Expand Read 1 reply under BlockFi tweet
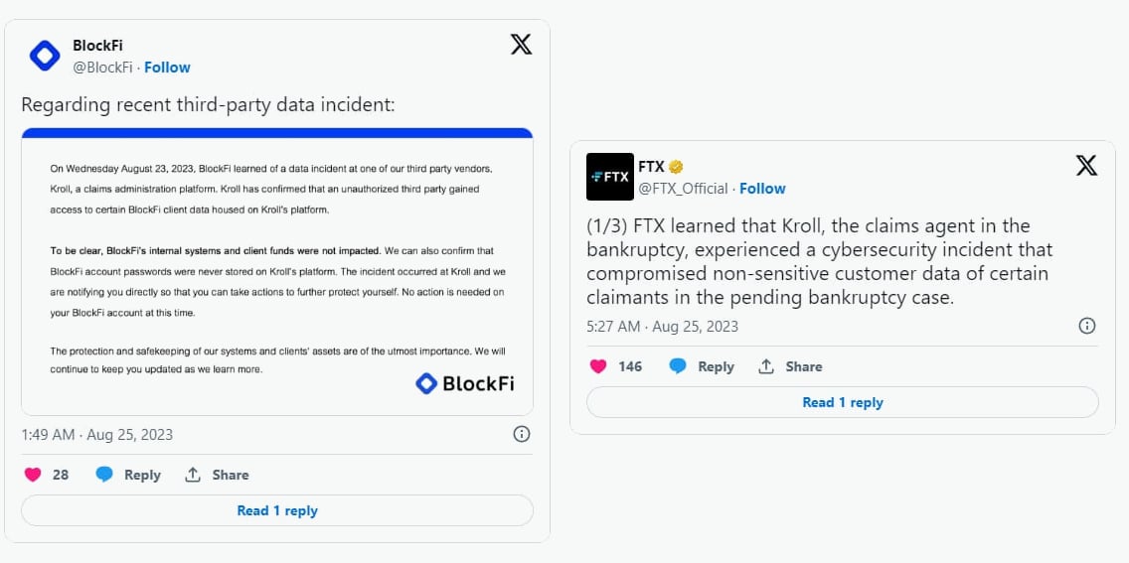The image size is (1129, 563). click(x=277, y=510)
